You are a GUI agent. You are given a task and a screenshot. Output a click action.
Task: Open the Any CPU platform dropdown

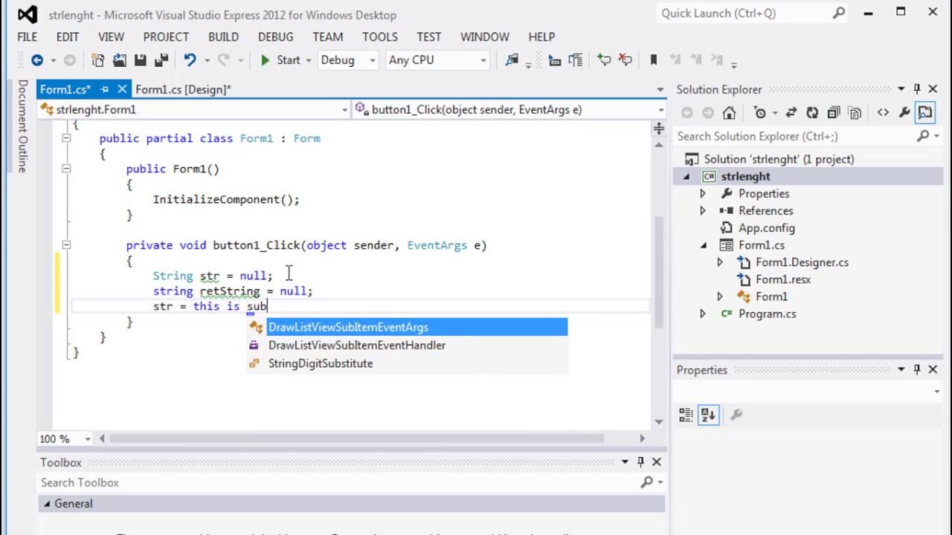[437, 60]
